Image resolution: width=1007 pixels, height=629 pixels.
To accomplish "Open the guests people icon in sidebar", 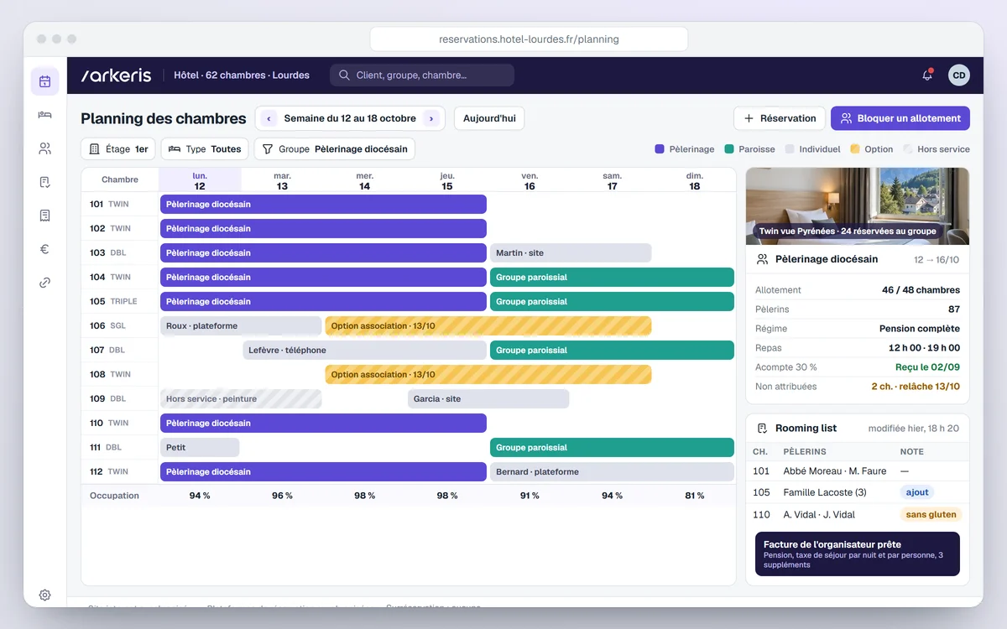I will (x=44, y=148).
